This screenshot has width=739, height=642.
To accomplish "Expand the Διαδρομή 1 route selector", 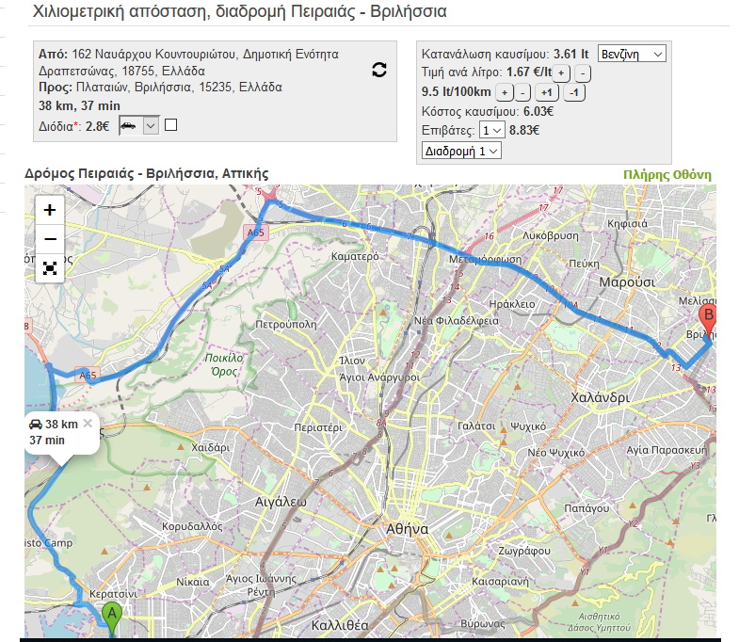I will [462, 151].
